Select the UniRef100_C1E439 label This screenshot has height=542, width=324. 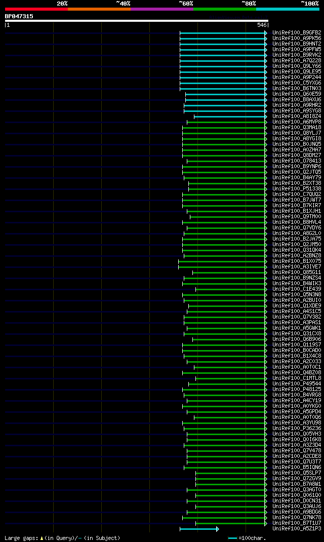(x=297, y=289)
